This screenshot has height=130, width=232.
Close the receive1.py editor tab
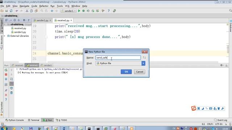pyautogui.click(x=71, y=20)
